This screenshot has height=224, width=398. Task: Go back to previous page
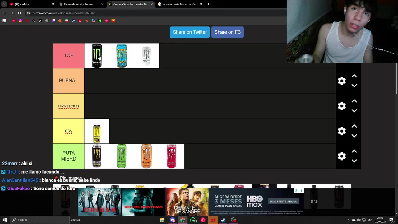click(4, 13)
